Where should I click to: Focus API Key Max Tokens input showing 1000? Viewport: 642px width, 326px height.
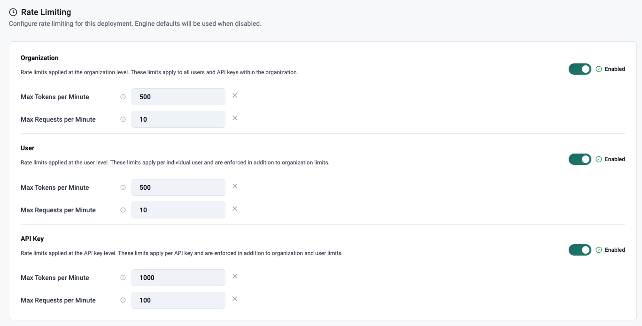point(178,278)
